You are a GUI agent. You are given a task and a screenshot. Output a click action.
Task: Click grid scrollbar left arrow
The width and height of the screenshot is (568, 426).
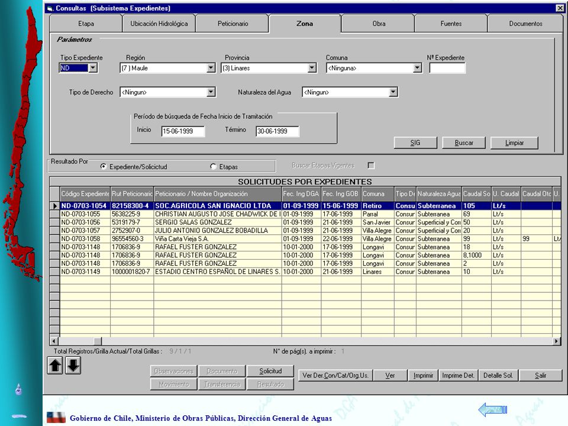click(54, 341)
